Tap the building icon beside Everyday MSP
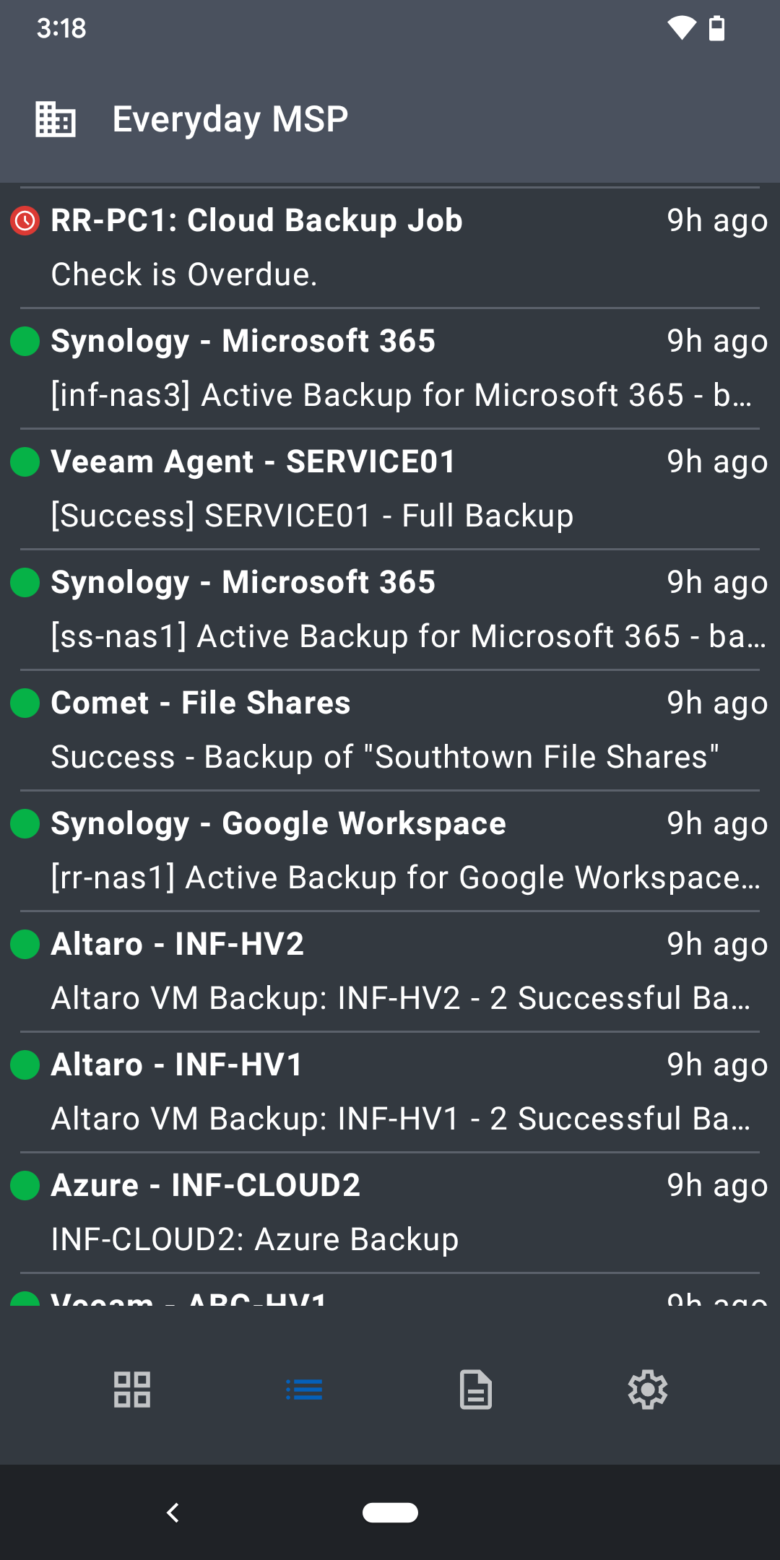This screenshot has width=780, height=1560. tap(56, 119)
